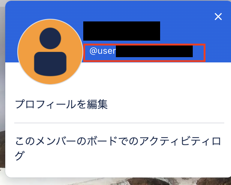Click the dark person silhouette in avatar
This screenshot has height=185, width=231.
click(50, 52)
